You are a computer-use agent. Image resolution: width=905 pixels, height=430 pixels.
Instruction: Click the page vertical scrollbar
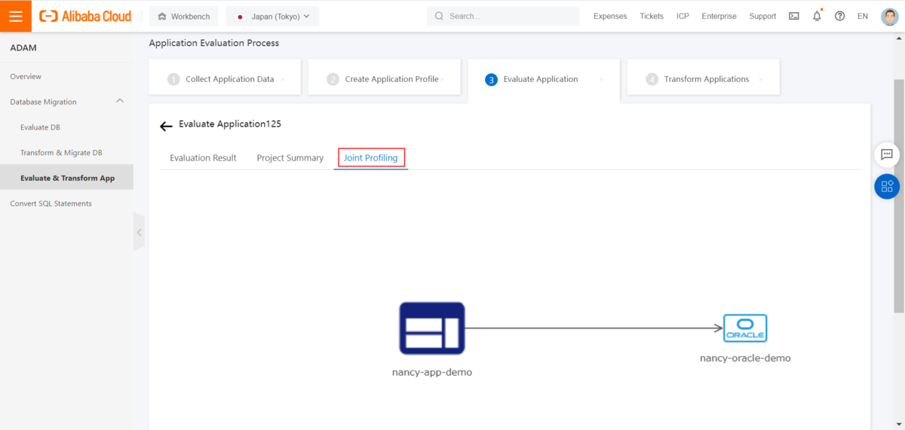coord(899,196)
